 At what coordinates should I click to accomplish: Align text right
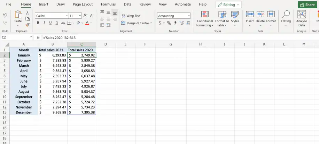pos(115,19)
